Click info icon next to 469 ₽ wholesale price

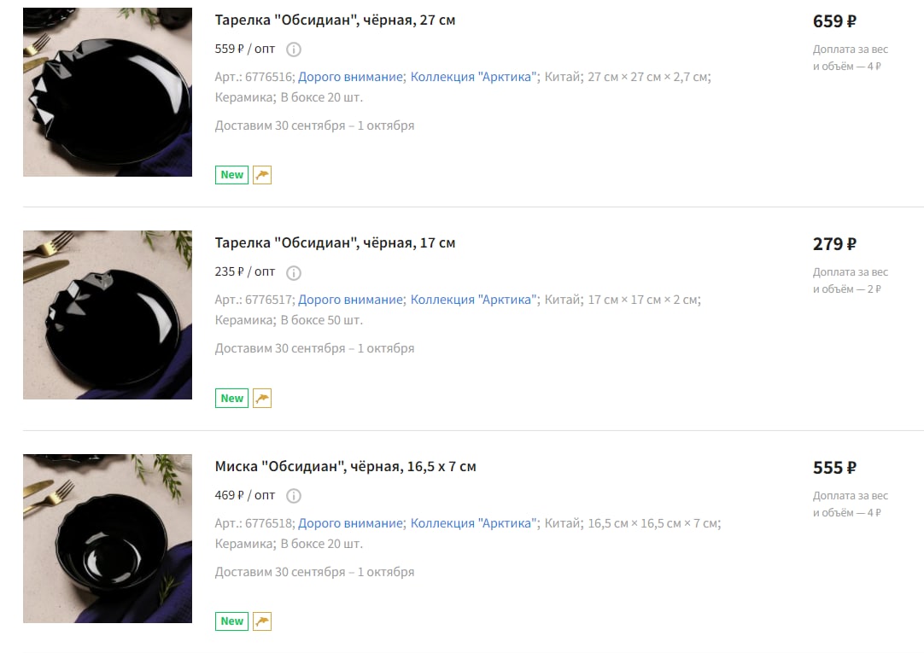click(x=294, y=496)
